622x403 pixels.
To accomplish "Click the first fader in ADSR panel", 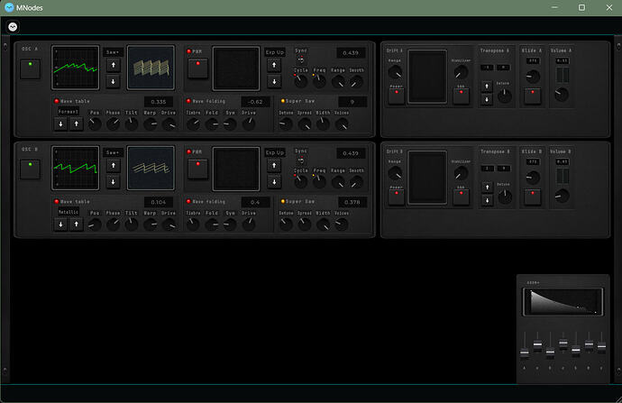I will click(x=525, y=353).
